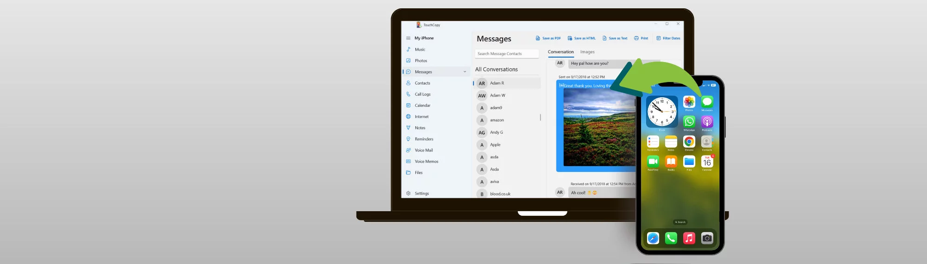Save the conversation as PDF
The height and width of the screenshot is (264, 927).
click(x=548, y=38)
